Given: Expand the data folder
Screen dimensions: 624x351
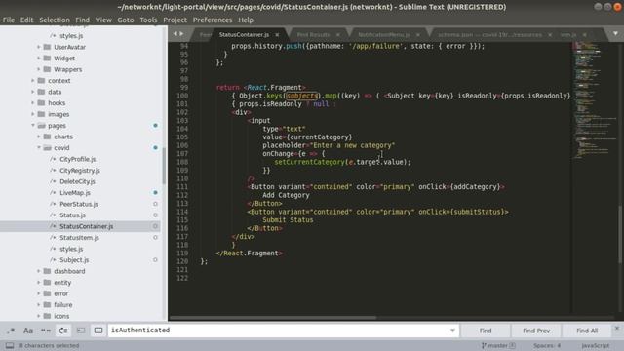Looking at the screenshot, I should click(x=32, y=92).
